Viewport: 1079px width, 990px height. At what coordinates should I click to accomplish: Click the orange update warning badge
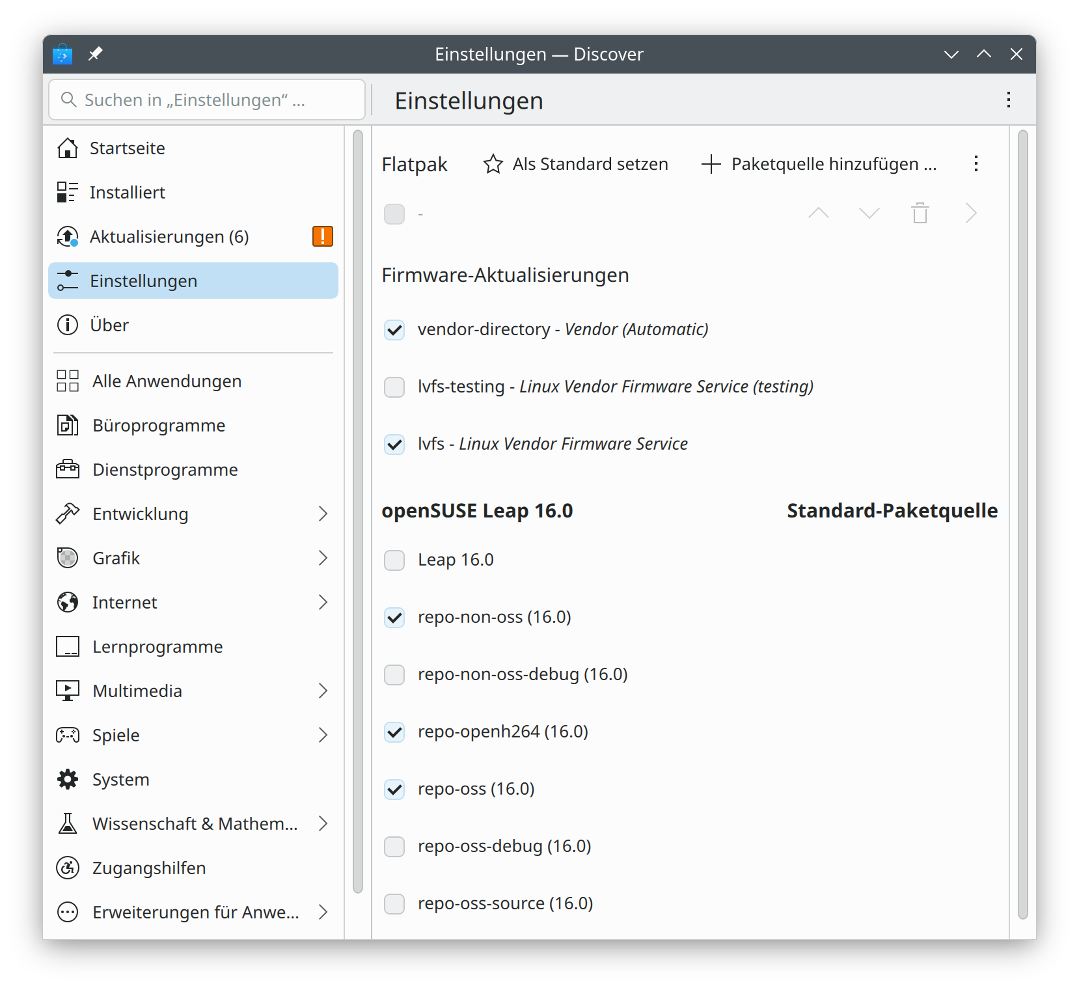[322, 236]
